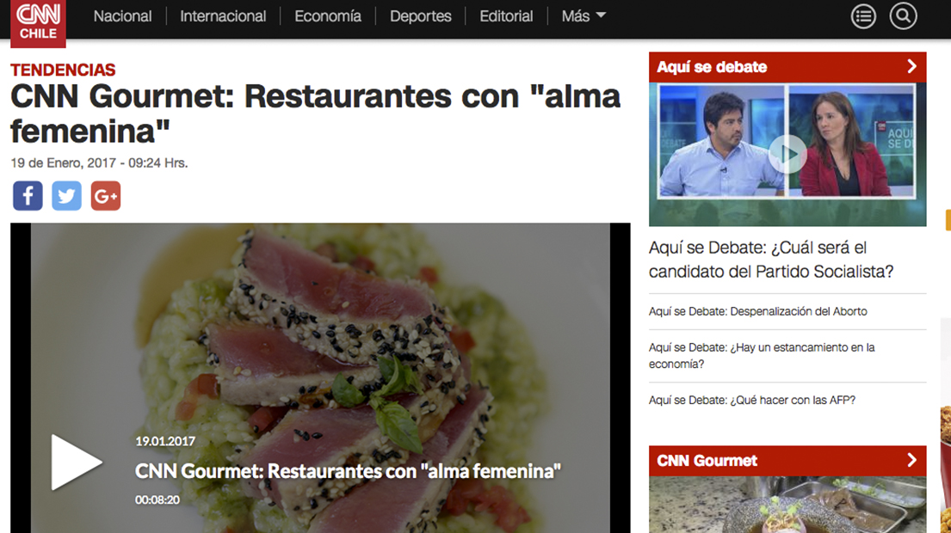Go to the Internacional section
The height and width of the screenshot is (533, 951).
pos(223,16)
